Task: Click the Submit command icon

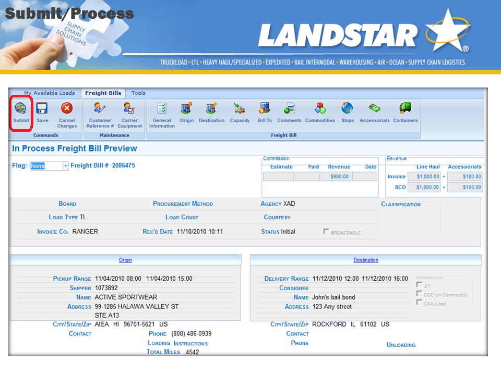Action: click(21, 108)
